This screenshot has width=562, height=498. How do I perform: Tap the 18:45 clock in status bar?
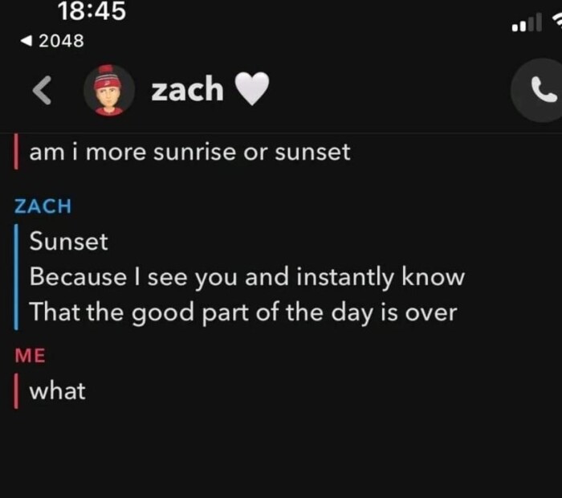(x=92, y=11)
